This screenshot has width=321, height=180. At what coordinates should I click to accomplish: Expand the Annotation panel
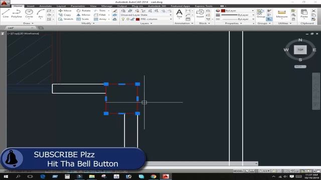(184, 23)
